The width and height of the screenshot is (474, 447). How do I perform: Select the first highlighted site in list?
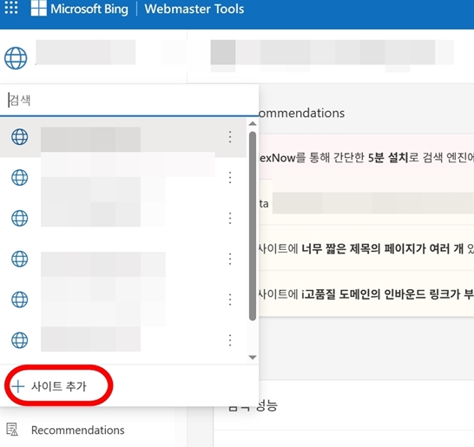[x=123, y=137]
